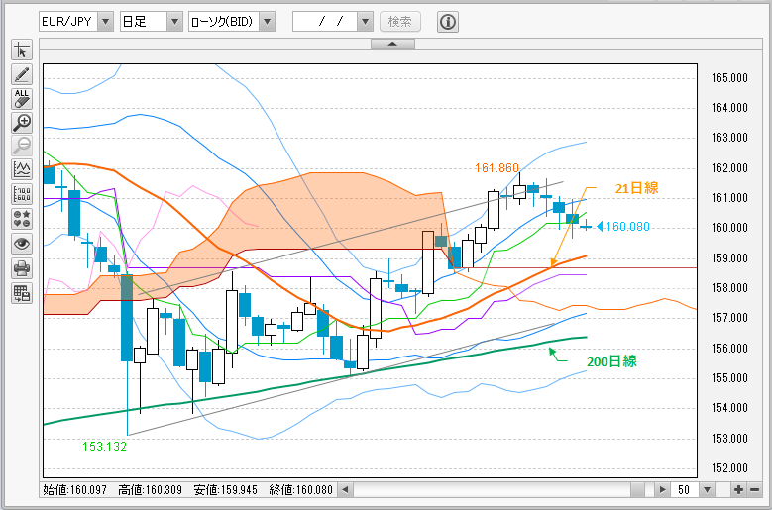Click the 153.132 low price label

point(104,447)
